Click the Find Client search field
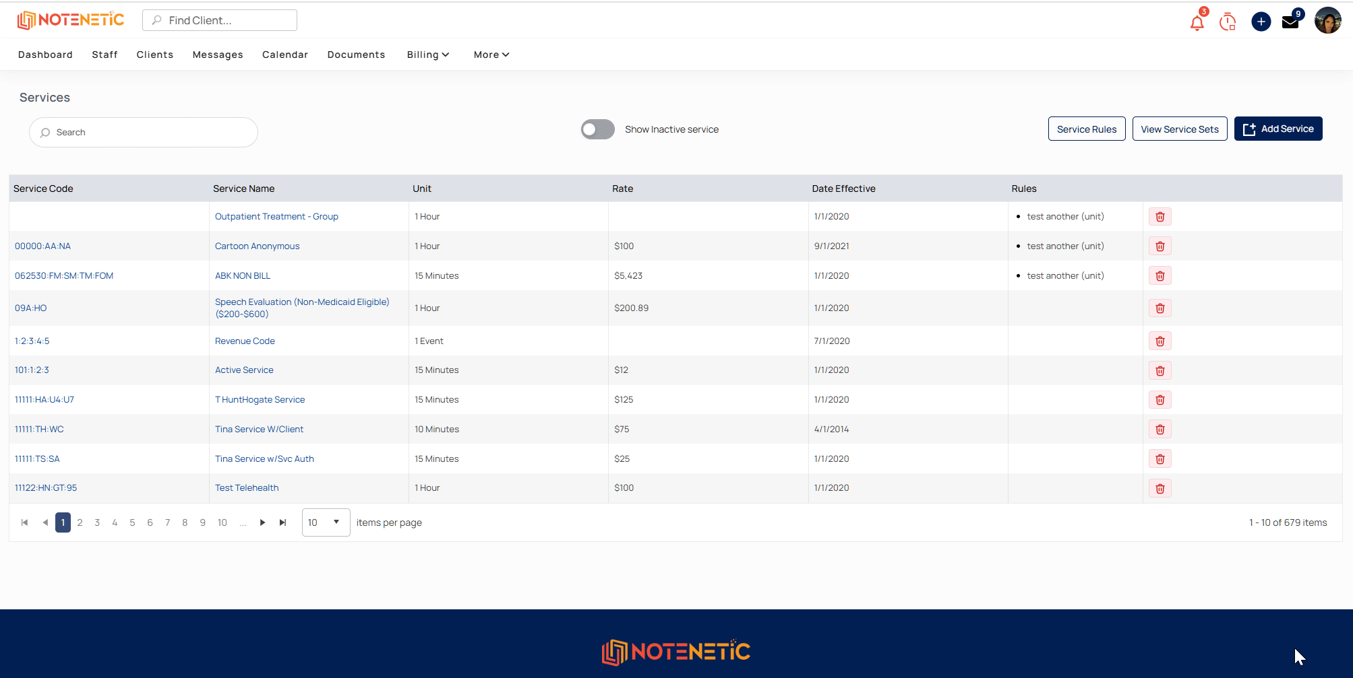The height and width of the screenshot is (678, 1353). (x=220, y=20)
